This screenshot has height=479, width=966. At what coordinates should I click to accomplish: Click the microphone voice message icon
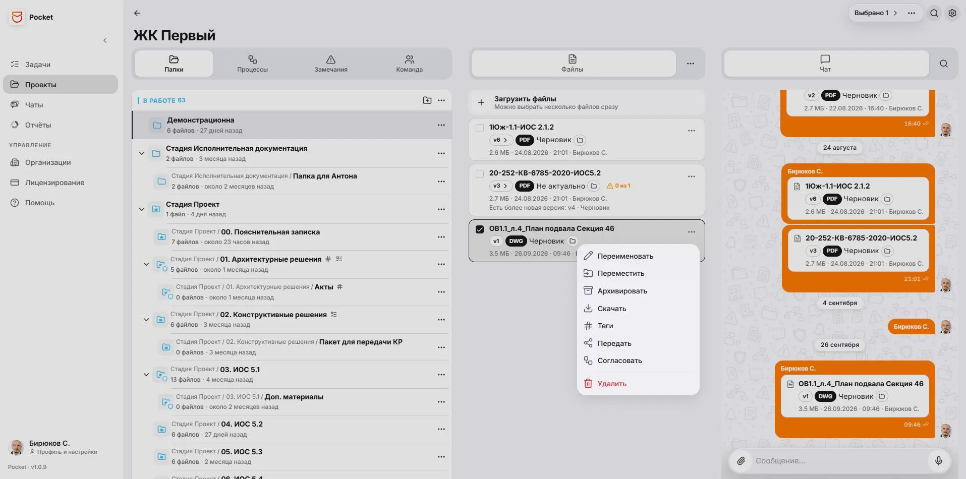click(x=939, y=460)
